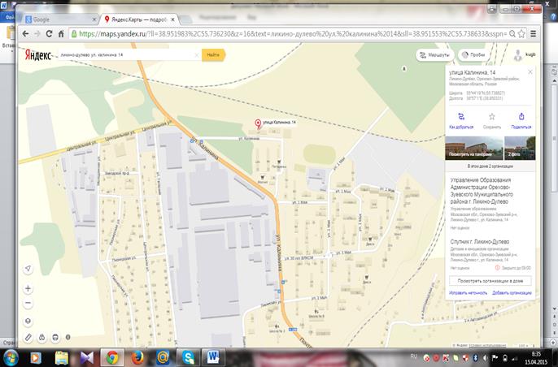Screen dimensions: 558x367
Task: Go back using the browser back arrow
Action: [25, 34]
